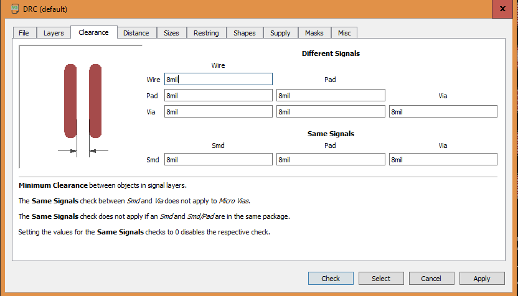Switch to the Shapes tab

(x=244, y=33)
